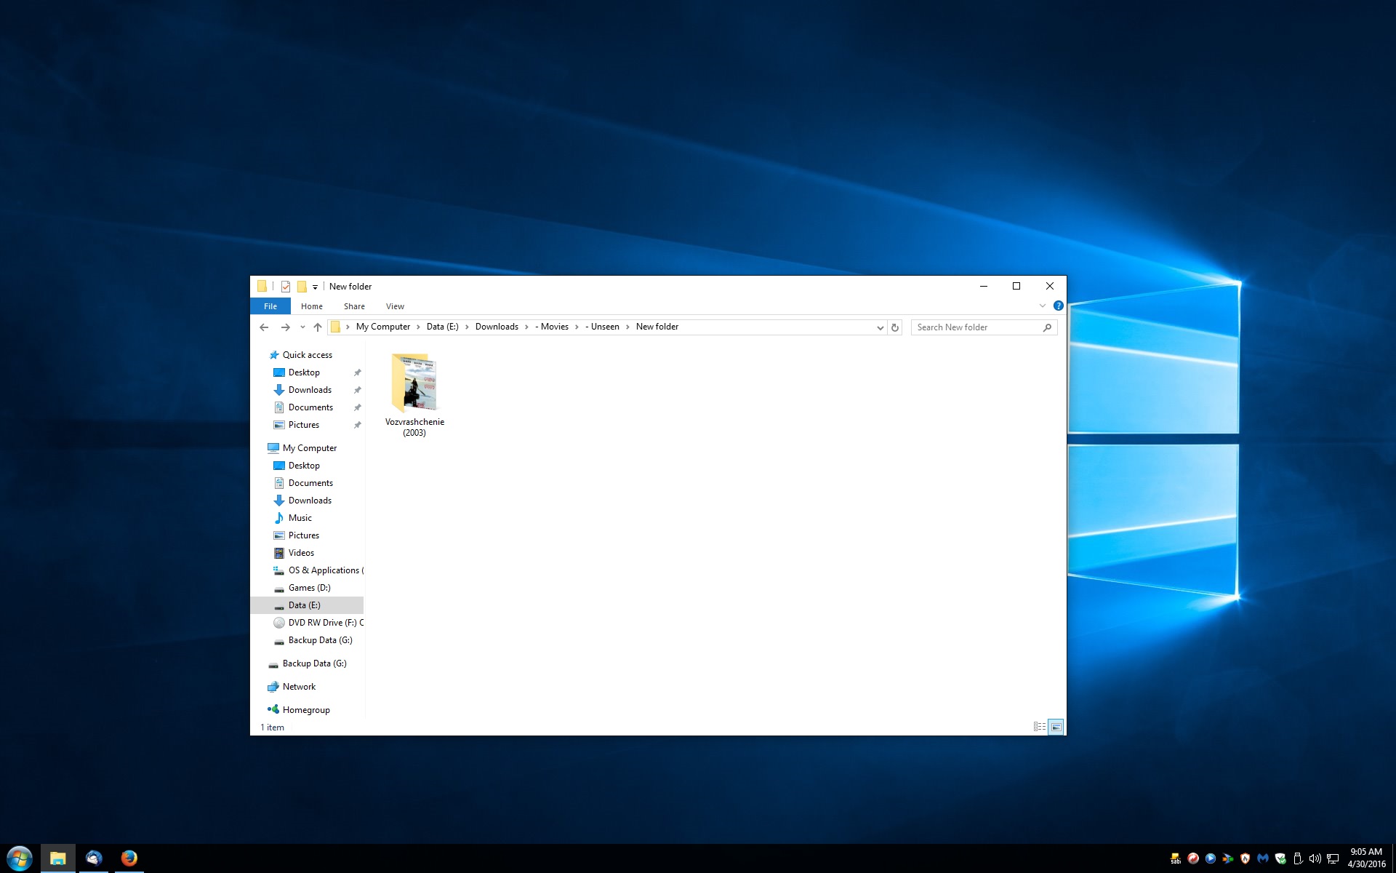Click the Back navigation arrow

pyautogui.click(x=264, y=327)
